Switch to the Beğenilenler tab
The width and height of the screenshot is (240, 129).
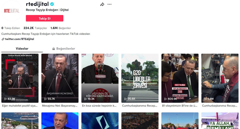pos(65,49)
